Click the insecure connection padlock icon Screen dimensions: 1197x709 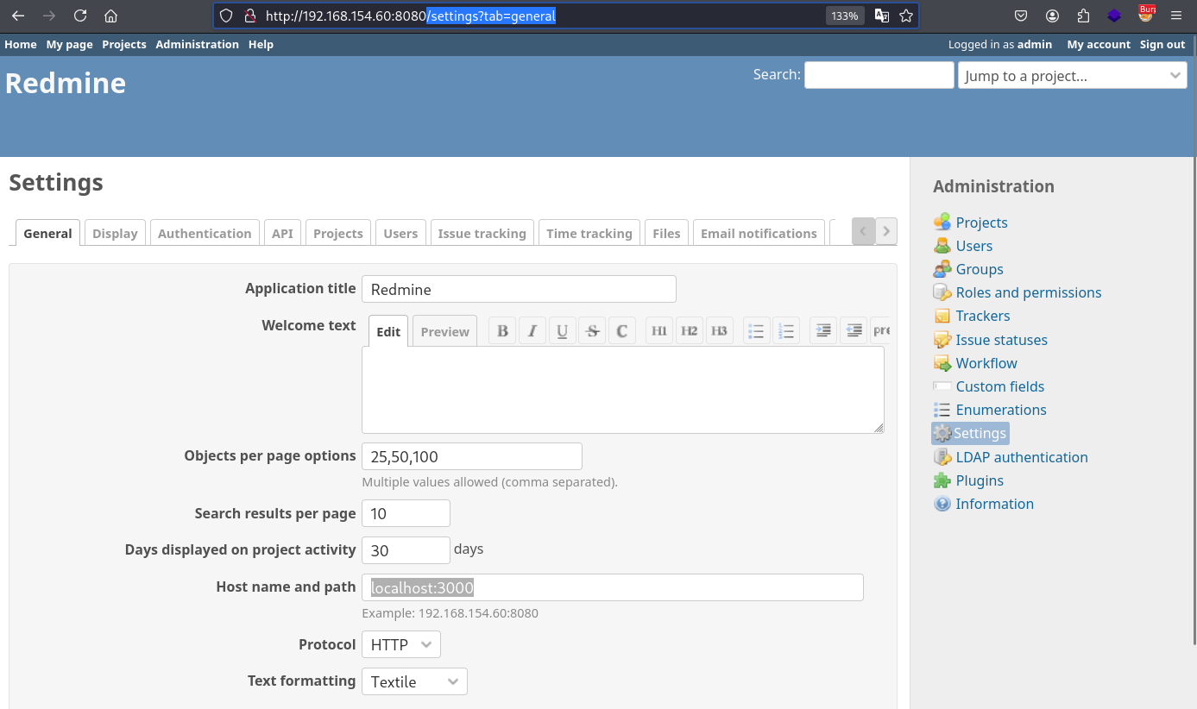point(250,16)
